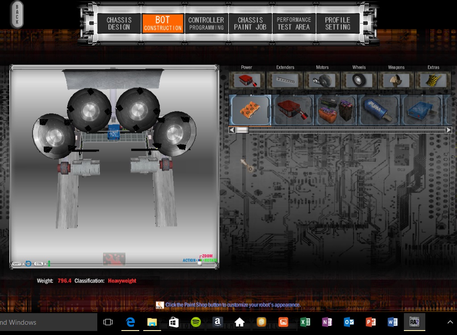
Task: Open OneNote from taskbar
Action: [327, 322]
